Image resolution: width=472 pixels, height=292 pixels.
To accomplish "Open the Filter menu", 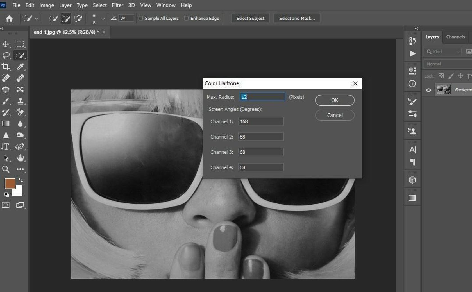I will click(x=117, y=5).
